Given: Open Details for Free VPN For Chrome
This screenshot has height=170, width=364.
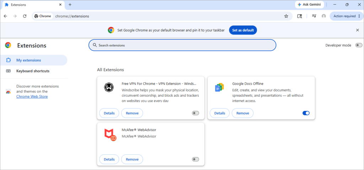Looking at the screenshot, I should click(x=109, y=113).
